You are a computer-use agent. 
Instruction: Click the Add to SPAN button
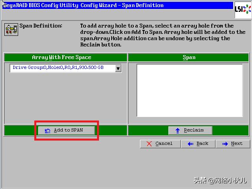(x=66, y=130)
